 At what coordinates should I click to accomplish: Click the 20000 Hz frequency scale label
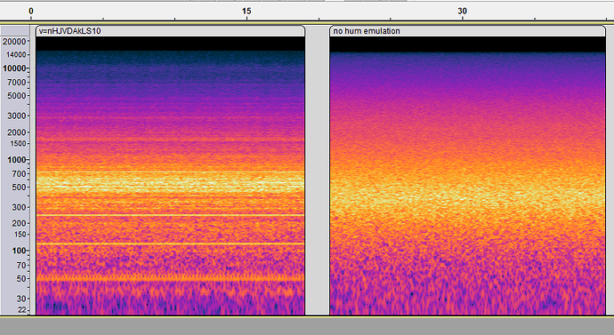[x=14, y=42]
